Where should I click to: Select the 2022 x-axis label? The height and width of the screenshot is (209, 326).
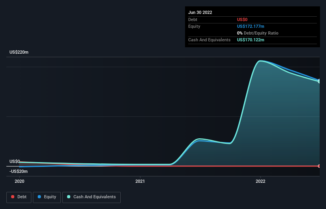(x=260, y=181)
